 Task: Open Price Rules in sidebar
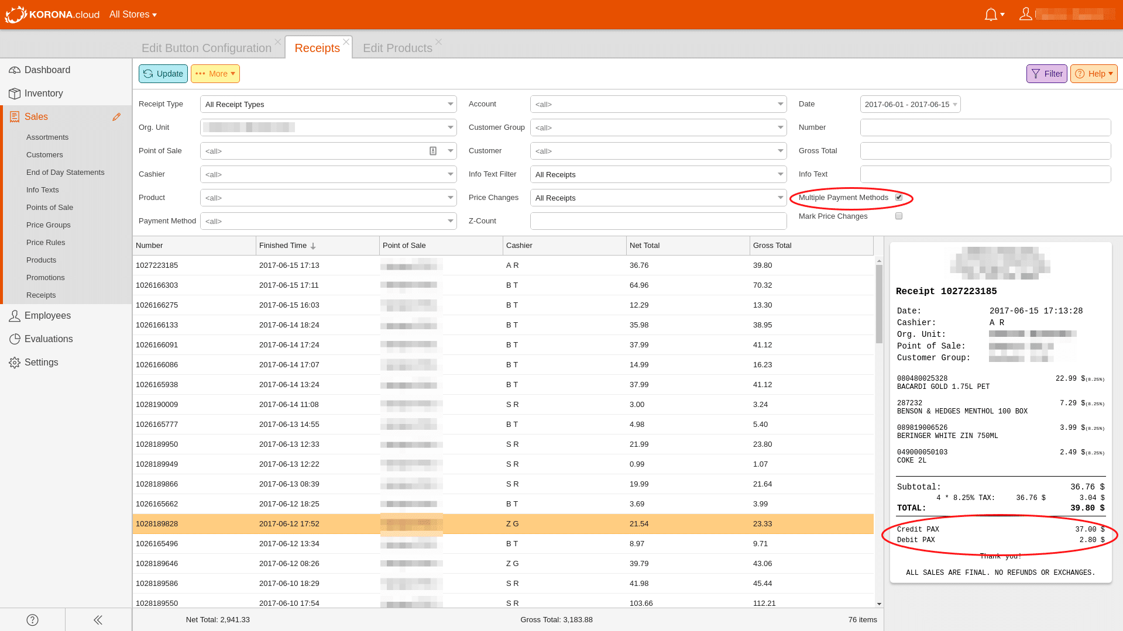pyautogui.click(x=46, y=243)
